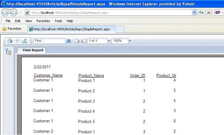224x135 pixels.
Task: Click the browser Back button
Action: click(5, 13)
